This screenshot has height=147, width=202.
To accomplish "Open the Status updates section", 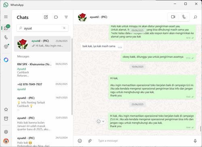I will (6, 46).
